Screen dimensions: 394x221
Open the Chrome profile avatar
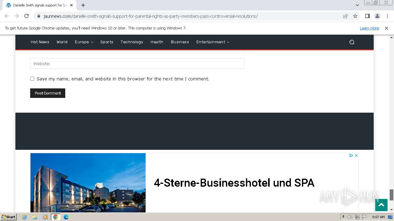pos(377,16)
